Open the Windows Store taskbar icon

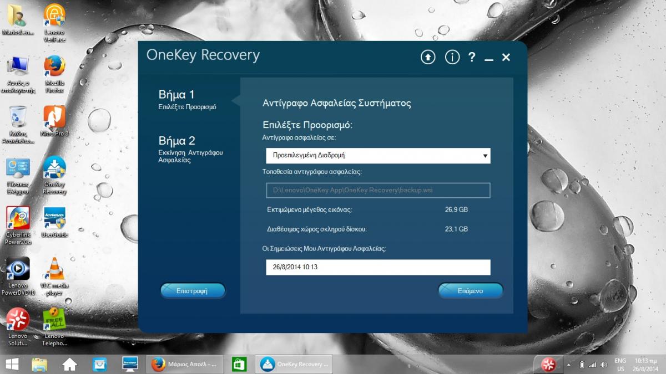coord(239,364)
